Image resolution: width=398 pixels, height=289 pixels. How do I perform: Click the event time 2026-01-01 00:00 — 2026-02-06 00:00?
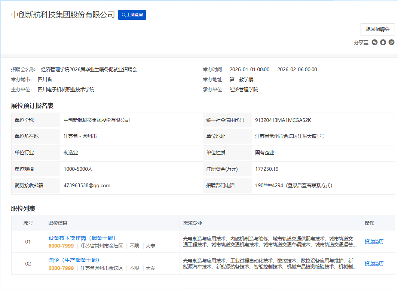tap(273, 70)
